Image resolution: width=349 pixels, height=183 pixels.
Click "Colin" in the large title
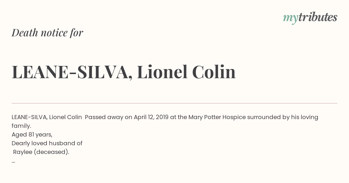(214, 72)
